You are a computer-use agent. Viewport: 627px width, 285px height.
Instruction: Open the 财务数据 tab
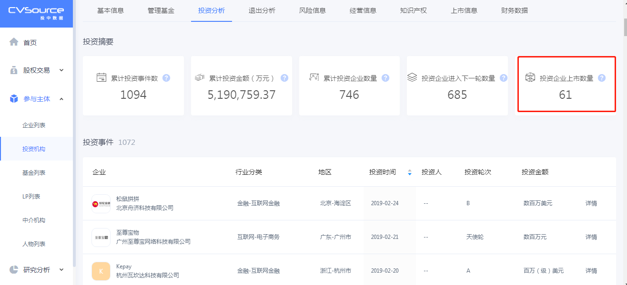[x=514, y=10]
